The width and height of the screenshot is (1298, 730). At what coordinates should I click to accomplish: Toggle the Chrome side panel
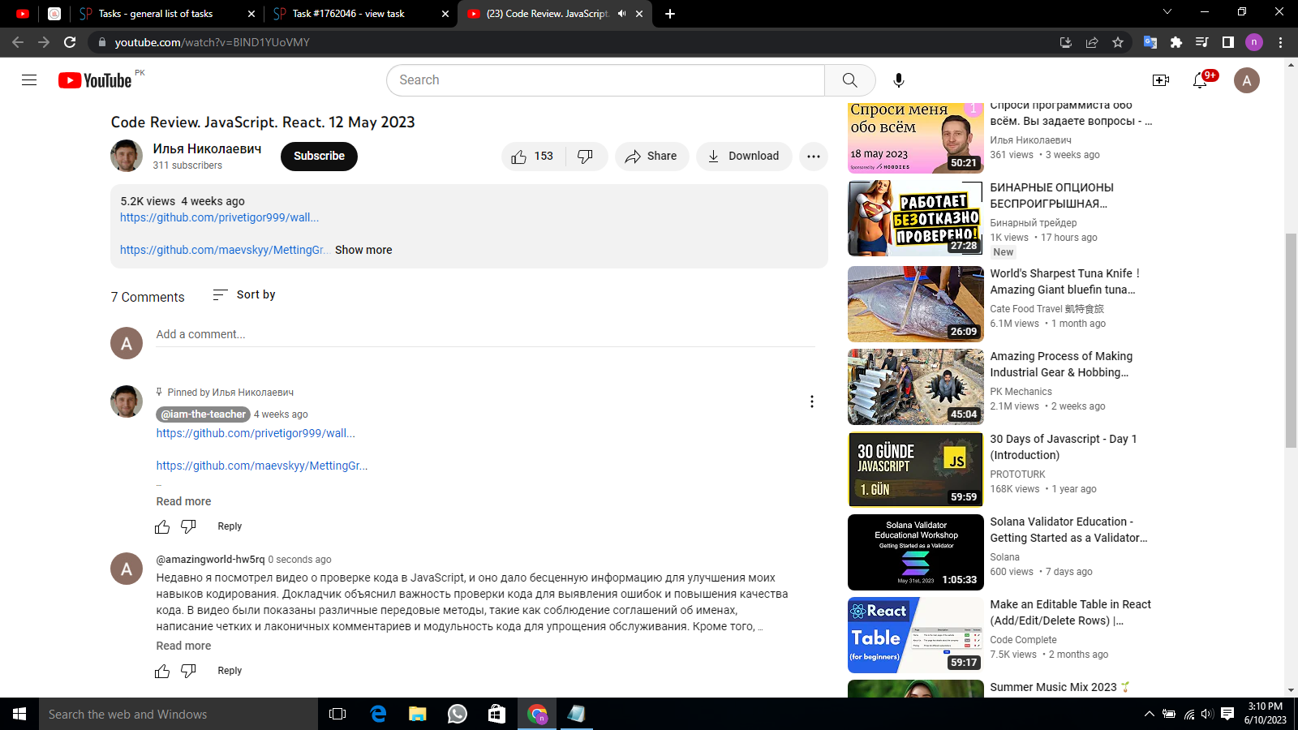1228,42
